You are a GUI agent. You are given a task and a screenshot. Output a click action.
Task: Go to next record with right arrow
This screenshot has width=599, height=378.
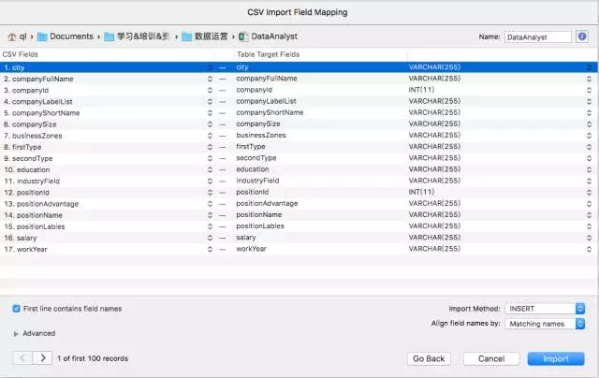point(42,358)
